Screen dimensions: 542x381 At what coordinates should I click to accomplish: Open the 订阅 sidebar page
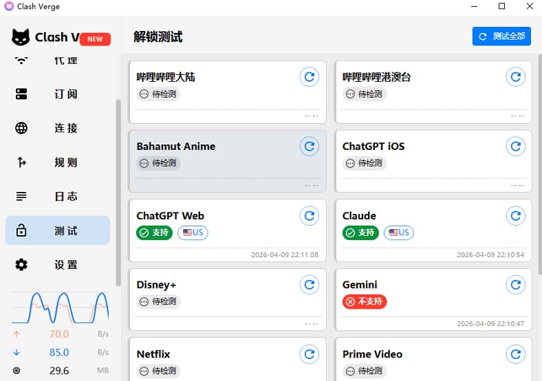[58, 94]
